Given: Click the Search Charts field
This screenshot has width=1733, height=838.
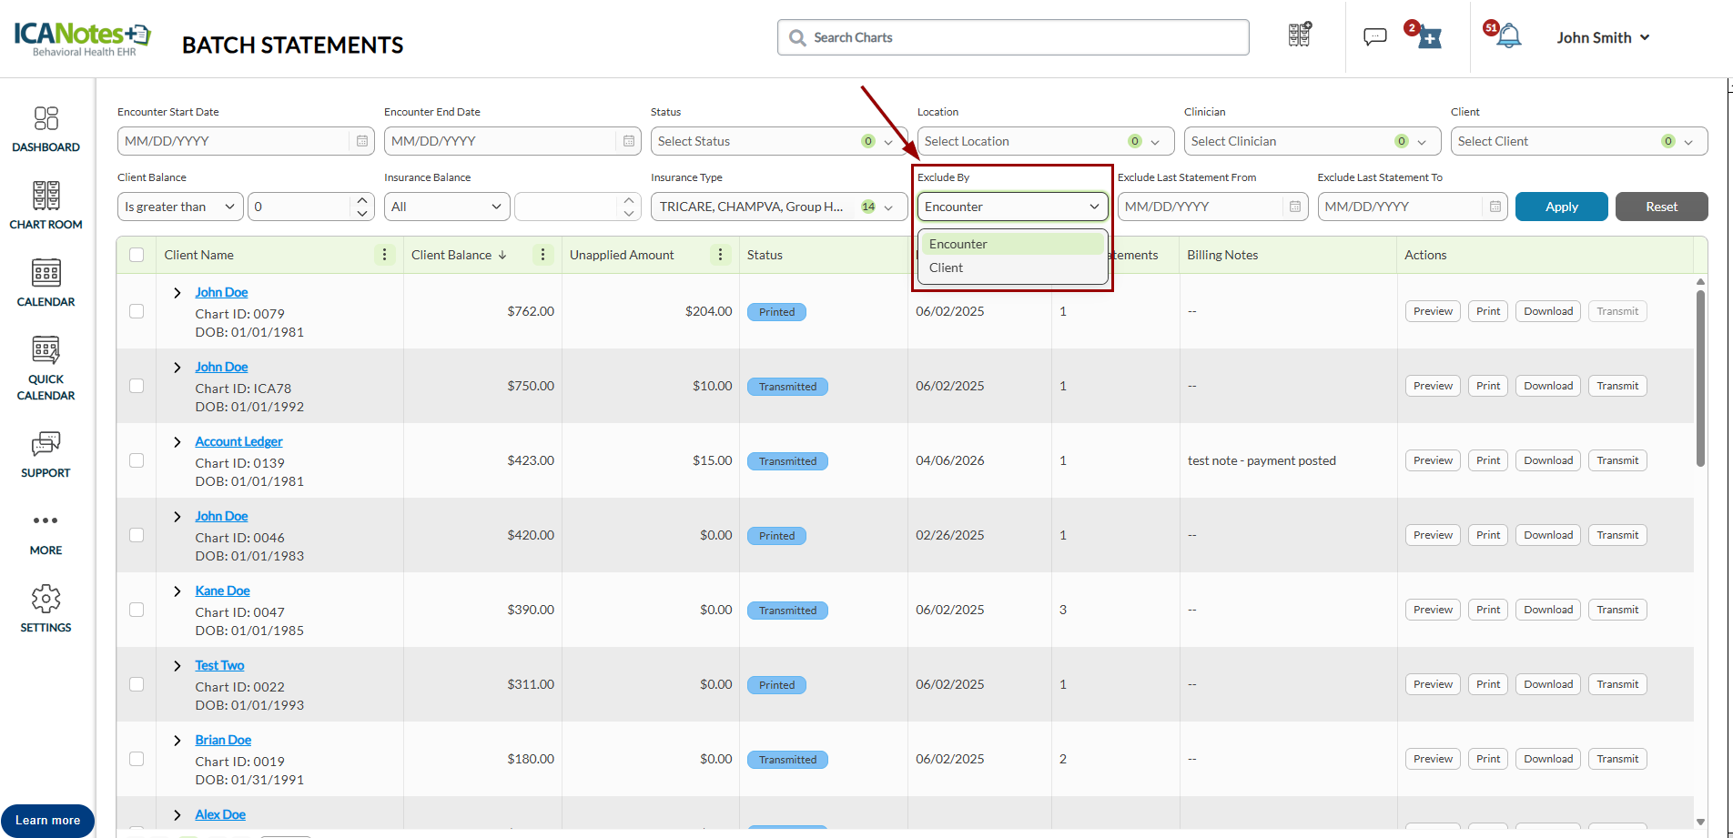Looking at the screenshot, I should [1013, 37].
